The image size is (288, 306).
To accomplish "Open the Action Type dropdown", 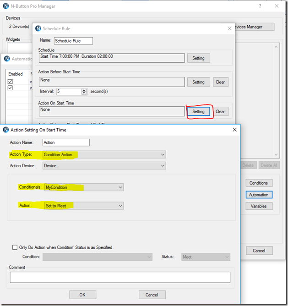I will 104,154.
